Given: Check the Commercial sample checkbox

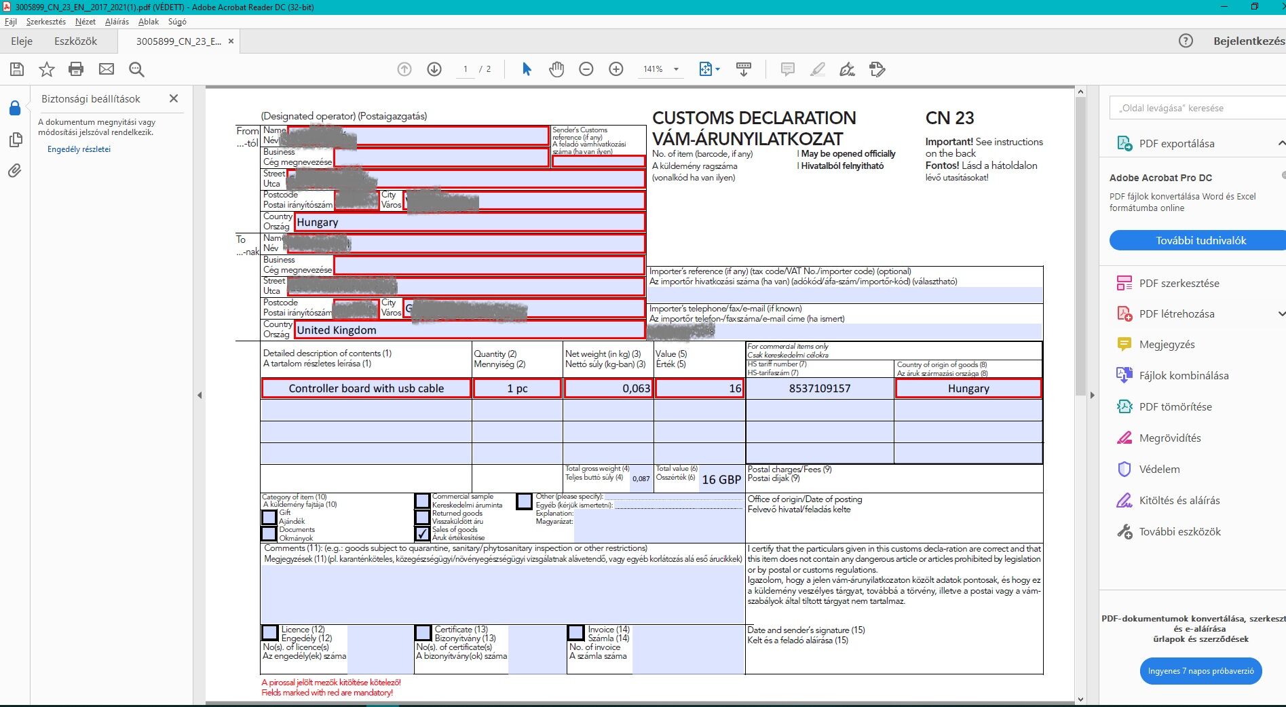Looking at the screenshot, I should [x=422, y=501].
